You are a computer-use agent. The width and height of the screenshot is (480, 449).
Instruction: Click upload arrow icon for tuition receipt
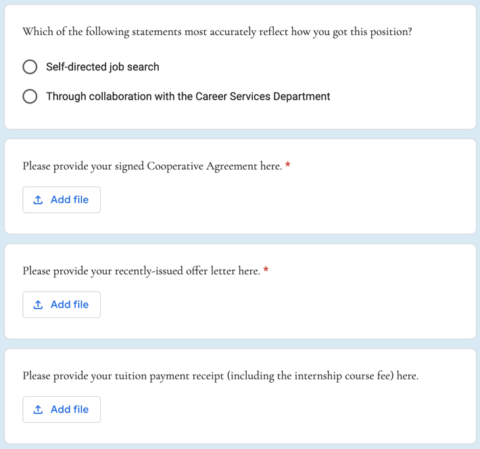[38, 410]
